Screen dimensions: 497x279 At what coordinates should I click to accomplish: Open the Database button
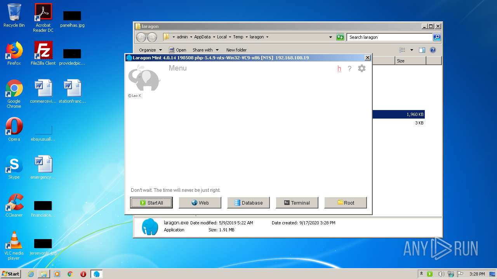click(x=248, y=203)
